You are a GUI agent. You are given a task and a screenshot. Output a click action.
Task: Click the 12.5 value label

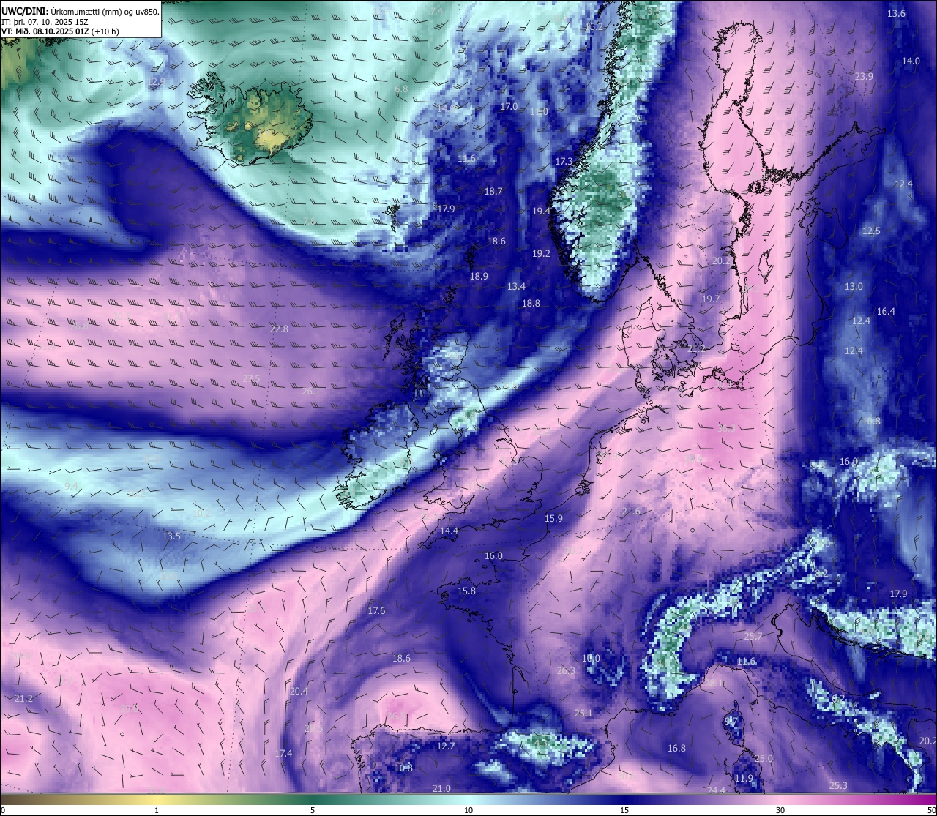tap(871, 231)
